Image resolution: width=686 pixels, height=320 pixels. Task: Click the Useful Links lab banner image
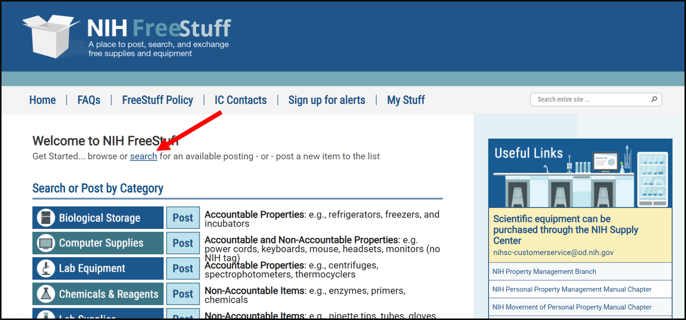[580, 173]
